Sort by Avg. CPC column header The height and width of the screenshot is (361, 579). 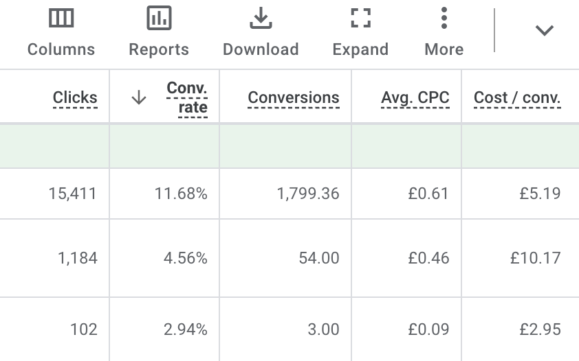(415, 97)
